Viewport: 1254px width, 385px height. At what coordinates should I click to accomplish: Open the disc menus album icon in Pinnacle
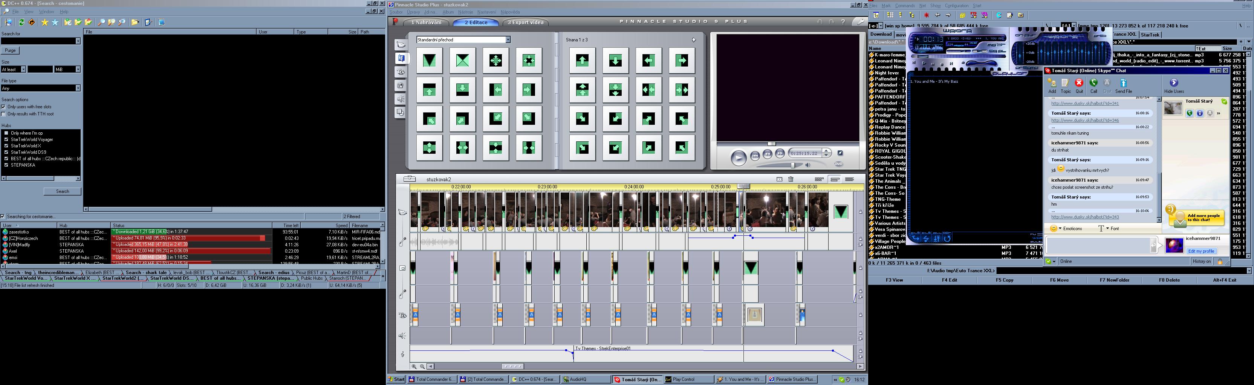(401, 113)
